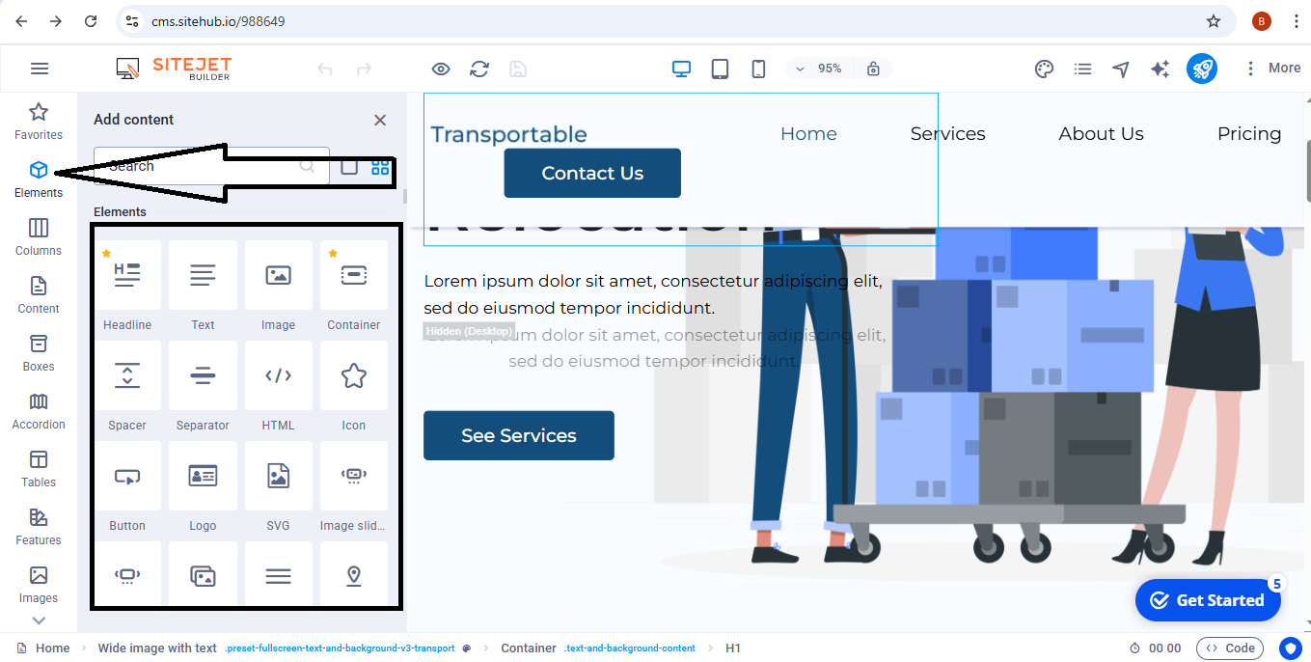Close the Add content panel

(x=380, y=120)
